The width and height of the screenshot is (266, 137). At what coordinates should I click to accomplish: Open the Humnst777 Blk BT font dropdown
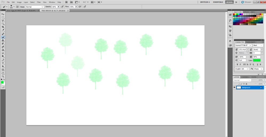(244, 45)
